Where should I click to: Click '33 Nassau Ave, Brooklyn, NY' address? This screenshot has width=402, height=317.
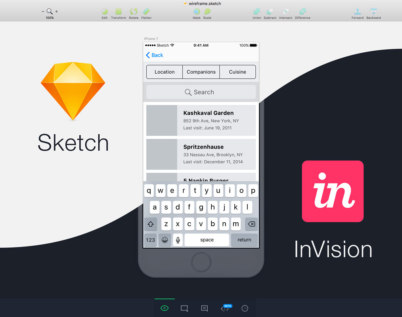click(x=213, y=155)
